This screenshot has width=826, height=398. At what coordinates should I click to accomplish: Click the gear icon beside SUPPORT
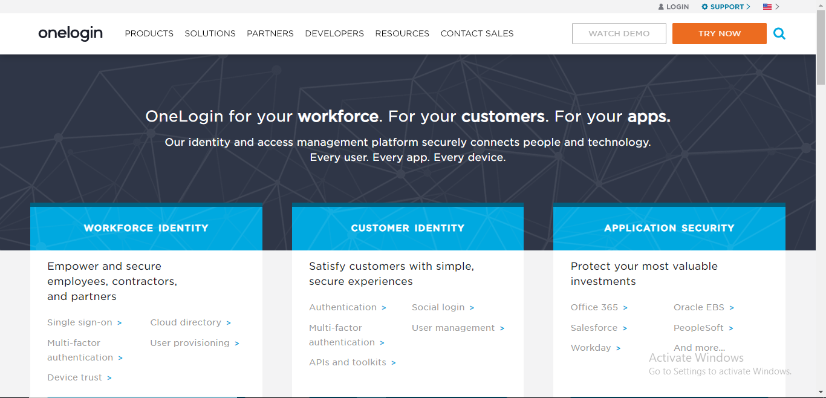pyautogui.click(x=704, y=7)
